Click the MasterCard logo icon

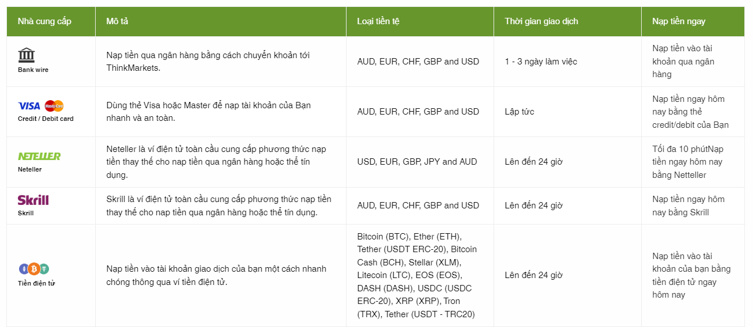[54, 106]
